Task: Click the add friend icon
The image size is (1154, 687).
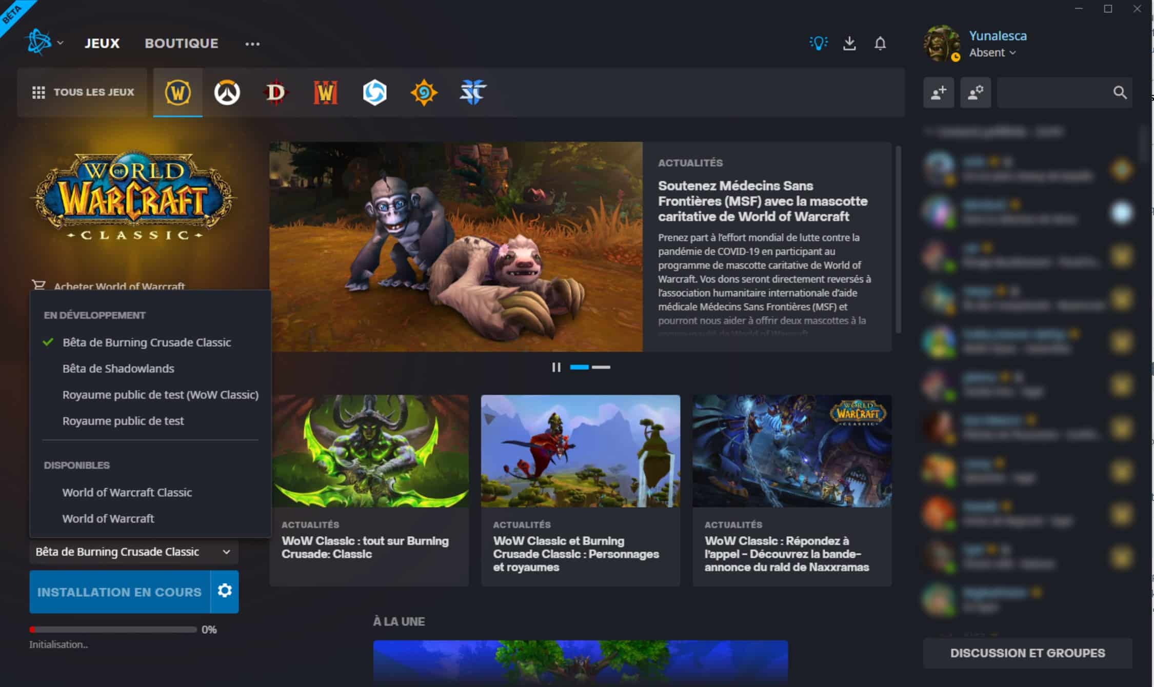Action: point(939,93)
